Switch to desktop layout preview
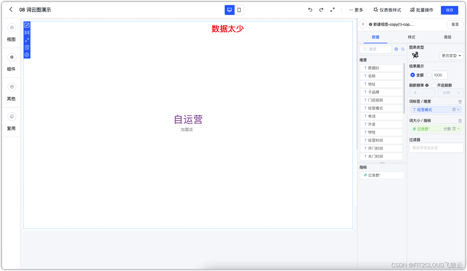This screenshot has height=271, width=467. point(230,10)
